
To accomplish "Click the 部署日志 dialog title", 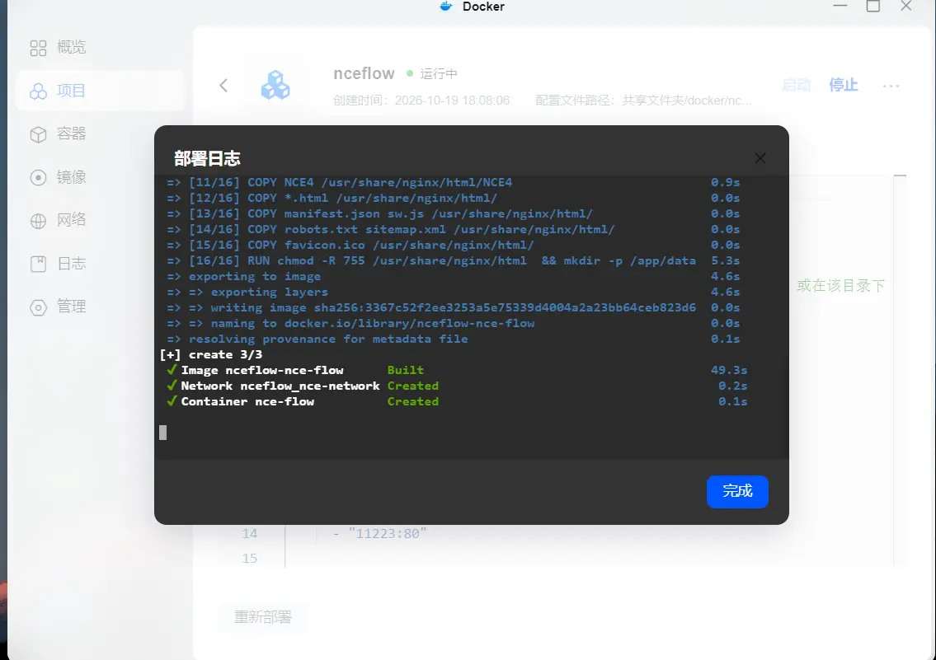I will [x=207, y=158].
